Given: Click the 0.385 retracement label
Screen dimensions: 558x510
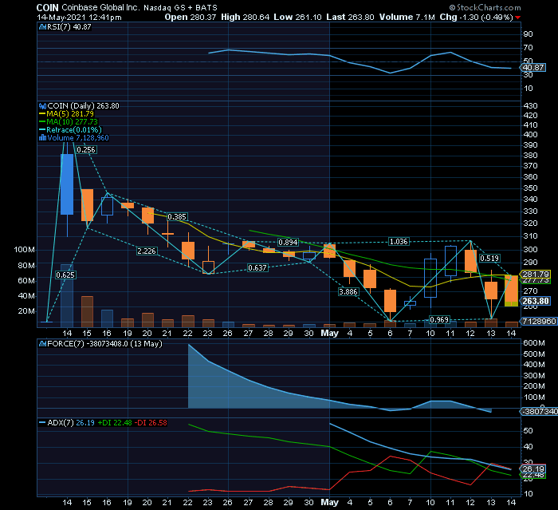Looking at the screenshot, I should click(x=177, y=216).
